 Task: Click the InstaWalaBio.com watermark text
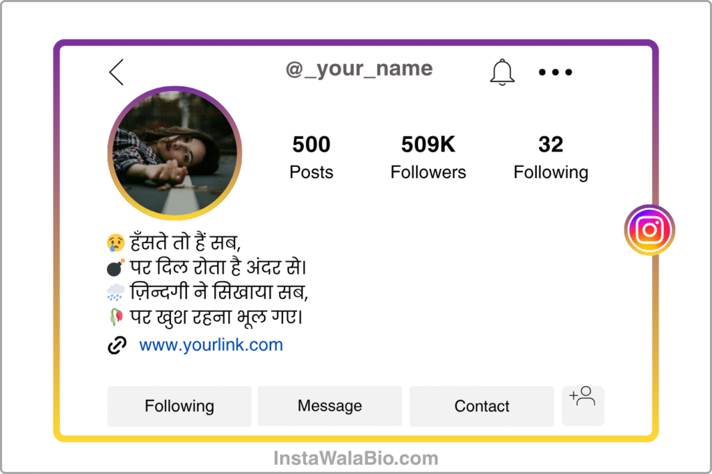point(356,458)
